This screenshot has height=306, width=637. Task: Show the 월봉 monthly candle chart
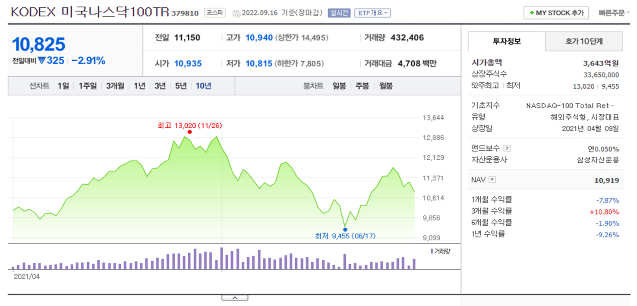pos(386,86)
